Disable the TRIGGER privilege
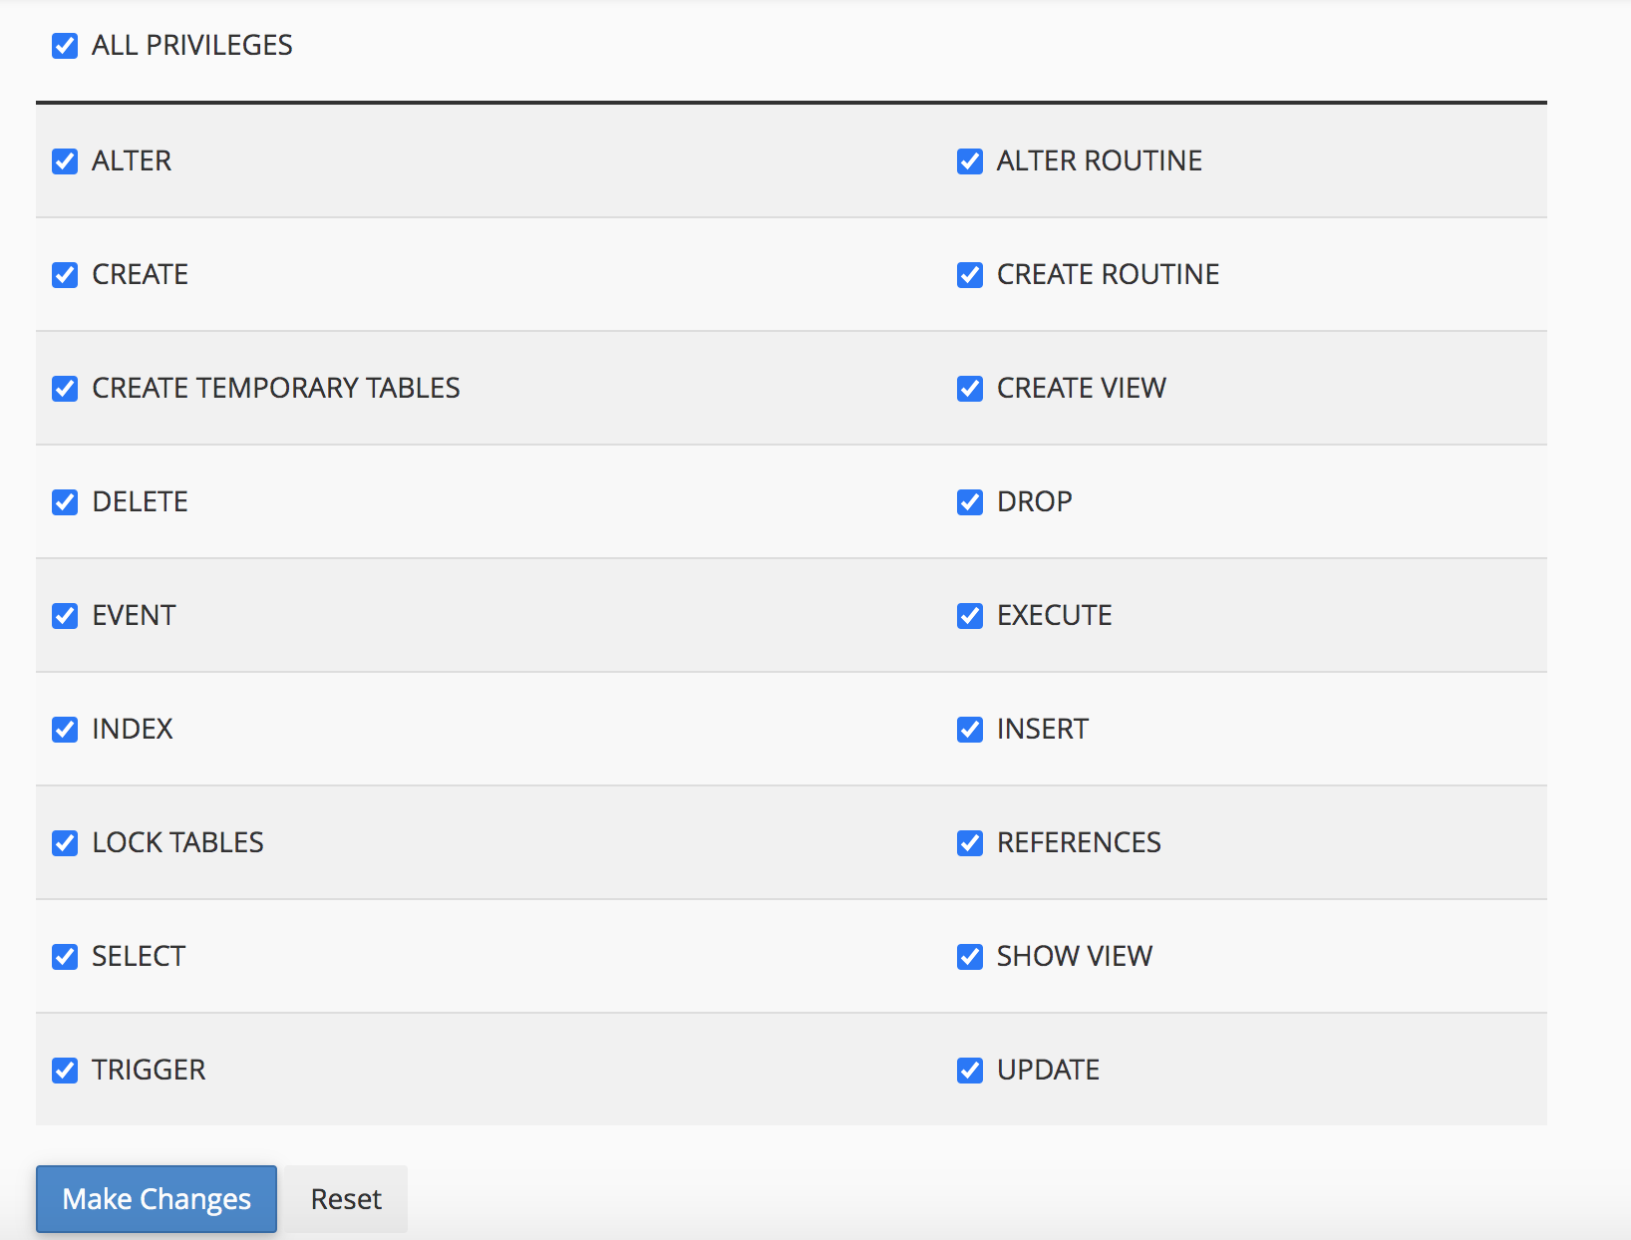The image size is (1631, 1240). pos(65,1071)
